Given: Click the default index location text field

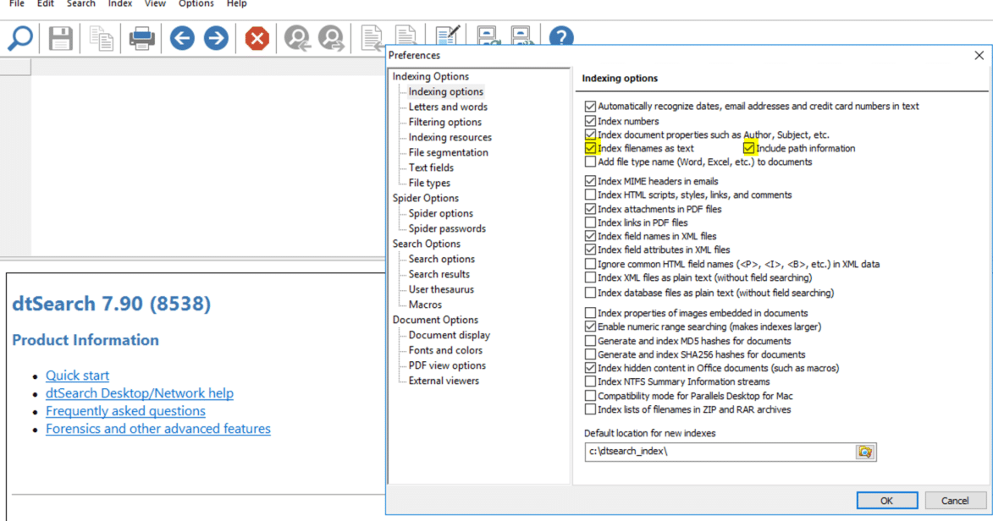Looking at the screenshot, I should [x=720, y=452].
